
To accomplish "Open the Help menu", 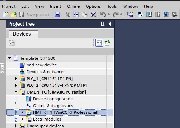I will click(148, 6).
